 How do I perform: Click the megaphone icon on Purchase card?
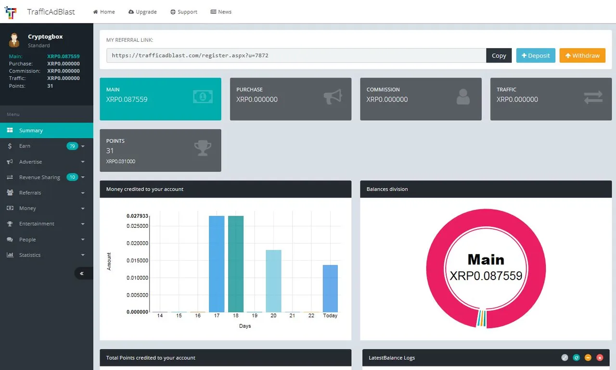[x=333, y=97]
